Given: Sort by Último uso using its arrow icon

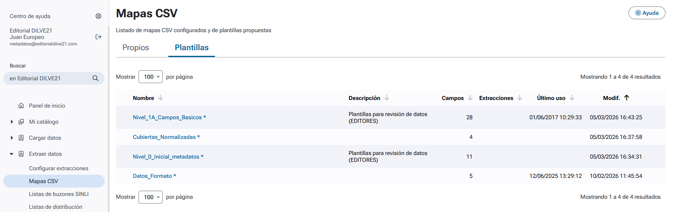Looking at the screenshot, I should (572, 98).
